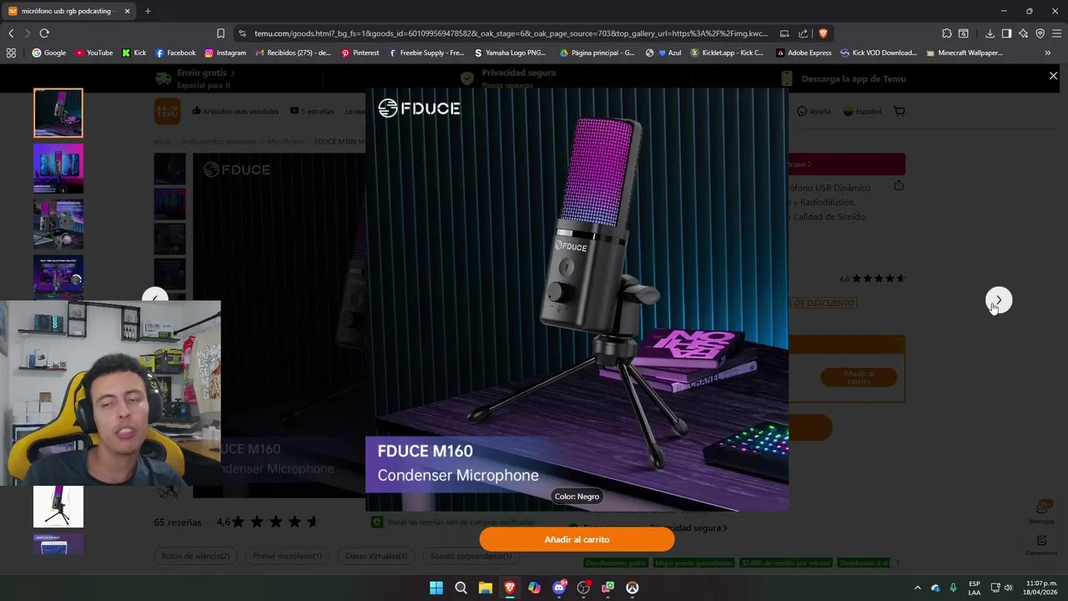Open Pinterest bookmark
The image size is (1068, 601).
[360, 53]
